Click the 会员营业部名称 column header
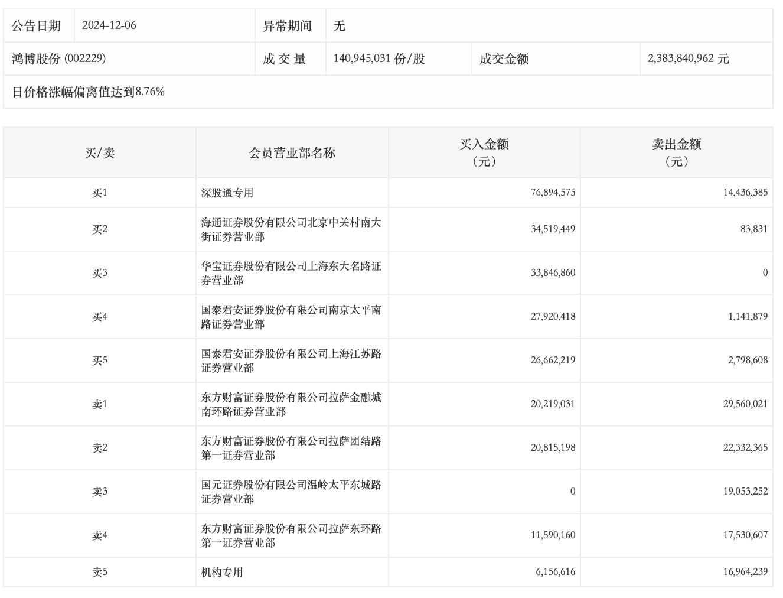 [292, 153]
